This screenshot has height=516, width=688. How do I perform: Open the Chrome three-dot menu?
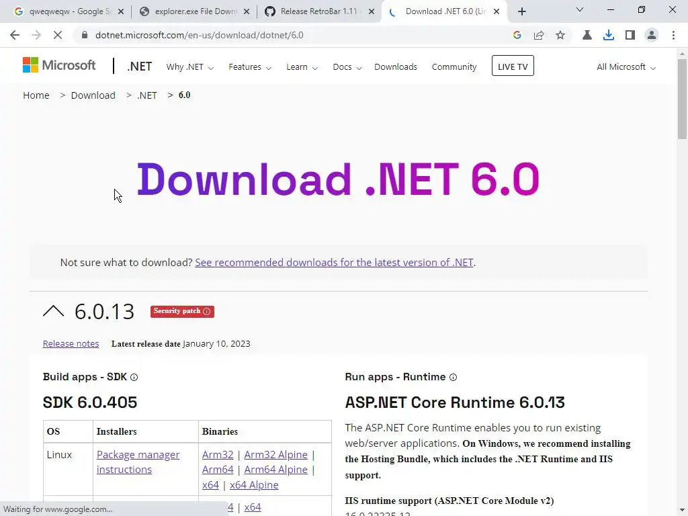[x=673, y=35]
